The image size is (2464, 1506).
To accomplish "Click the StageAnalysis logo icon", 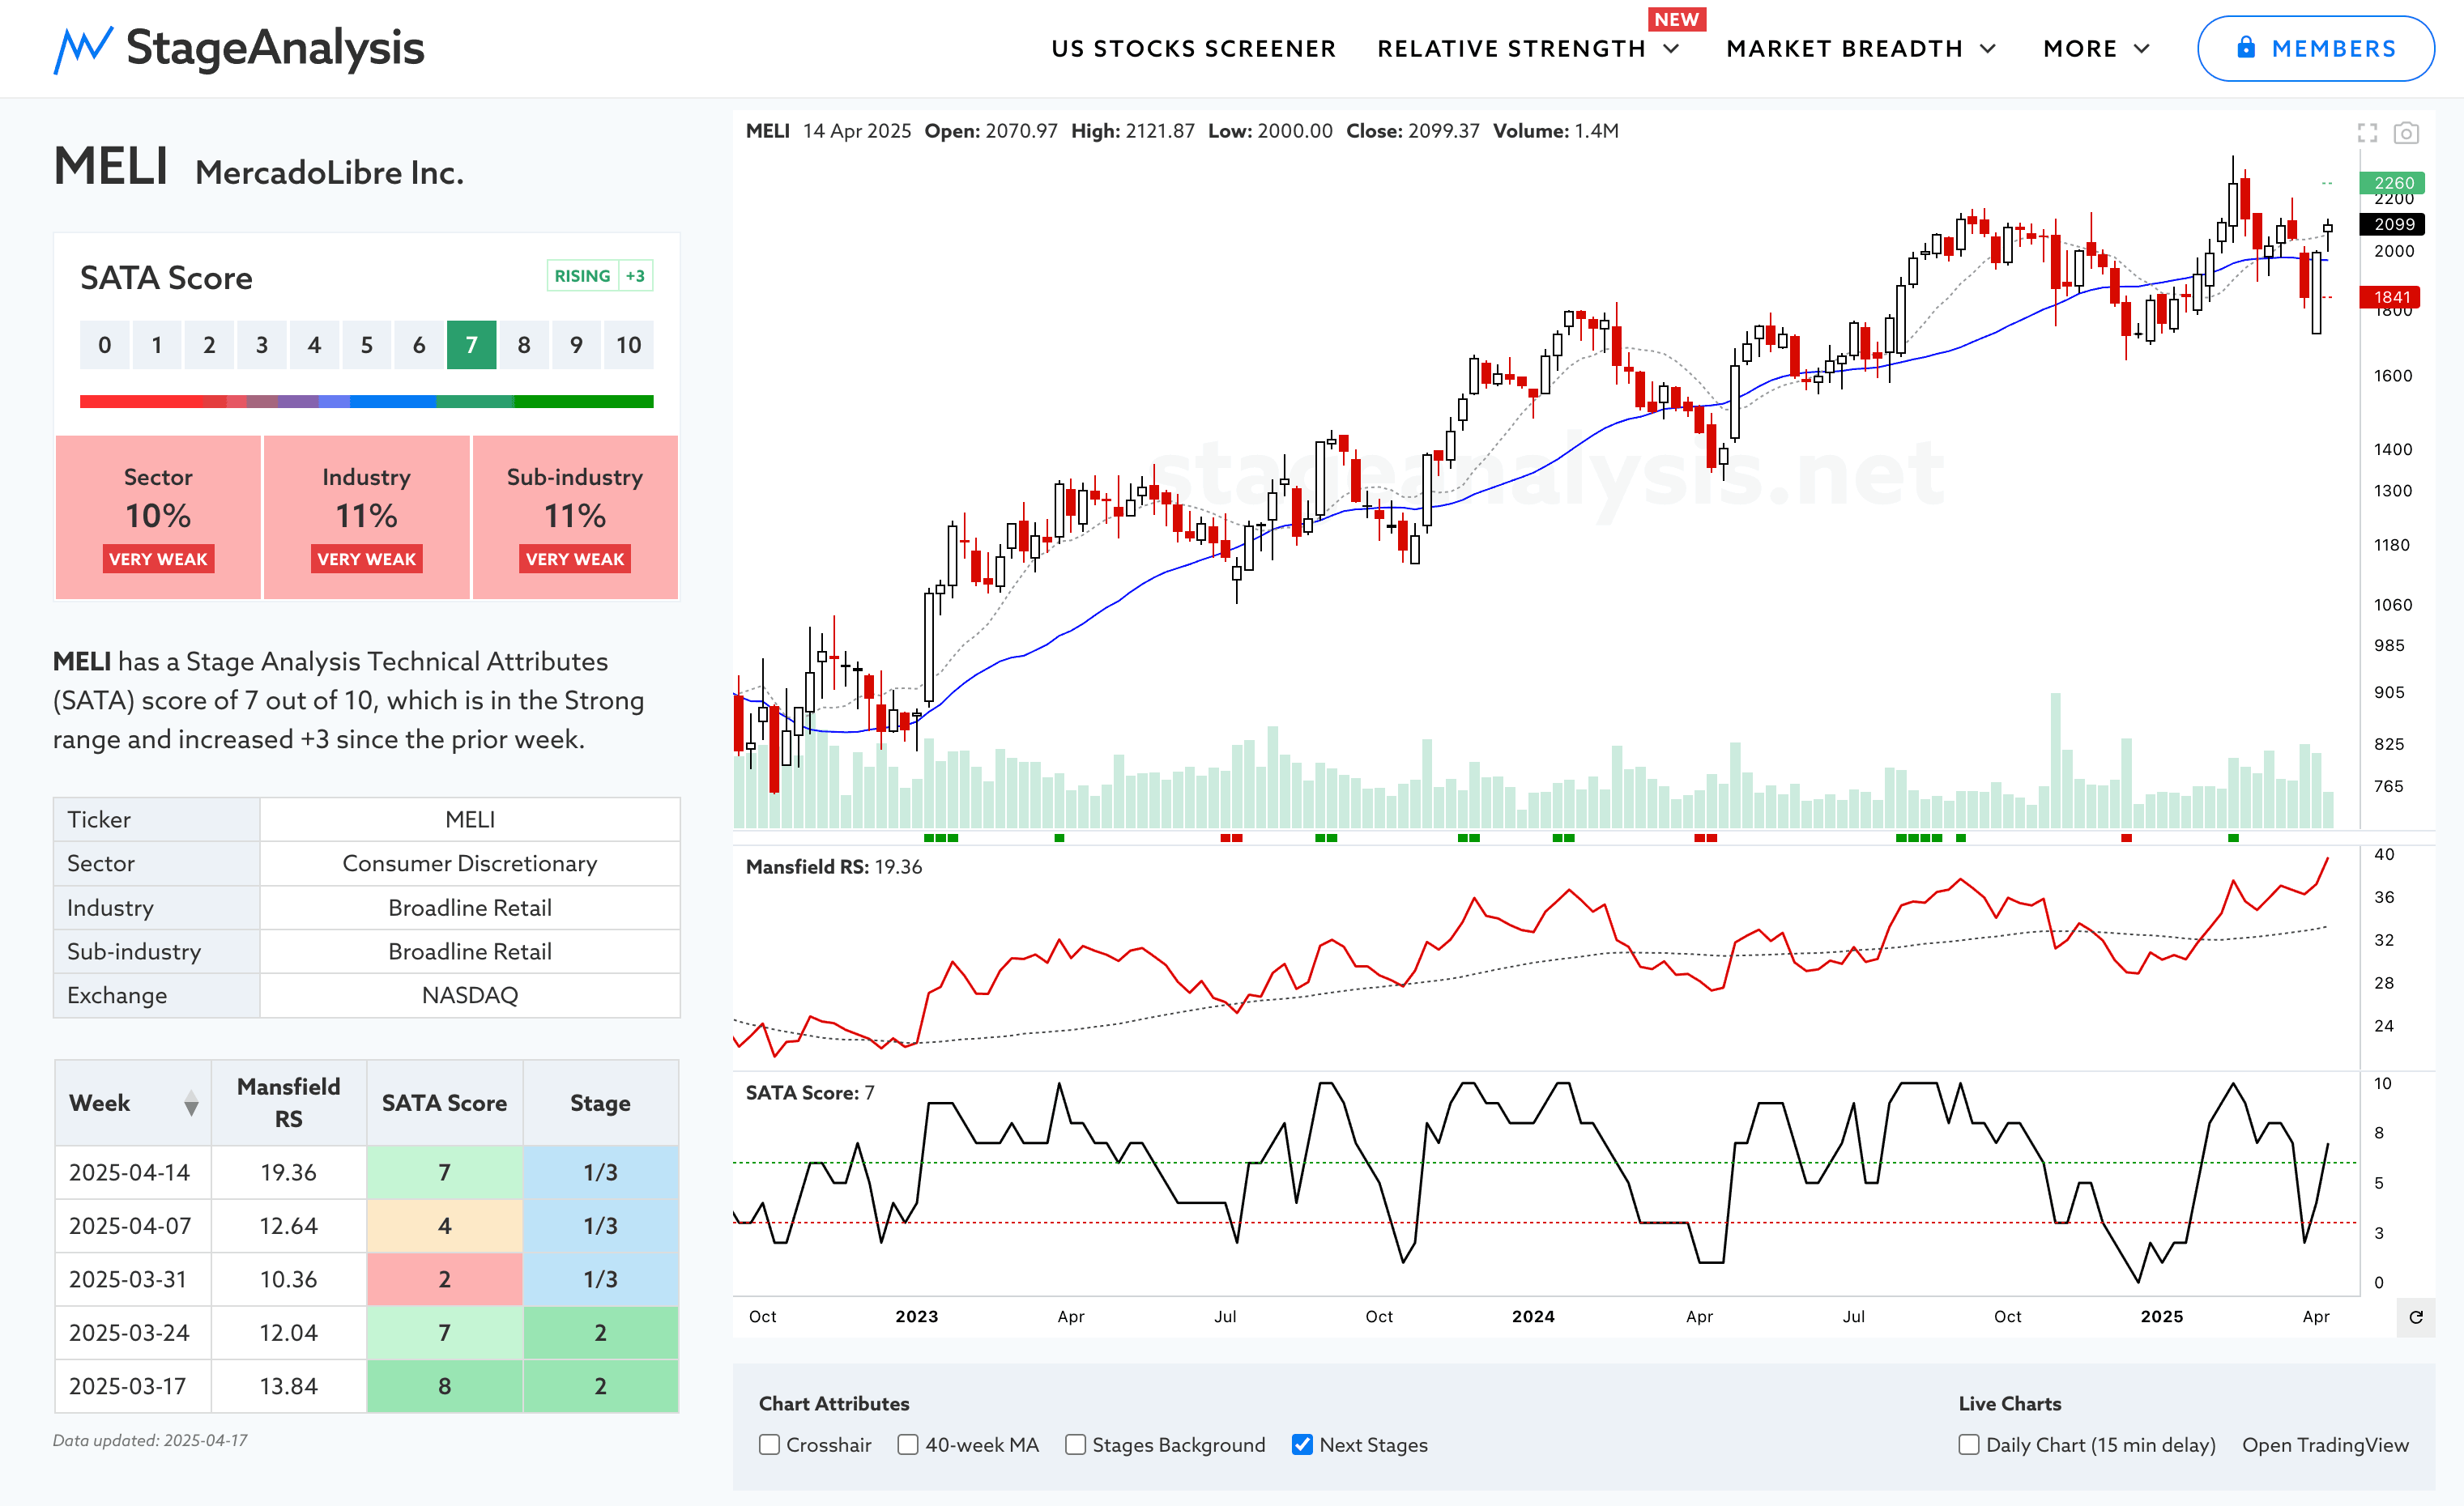I will [x=83, y=49].
